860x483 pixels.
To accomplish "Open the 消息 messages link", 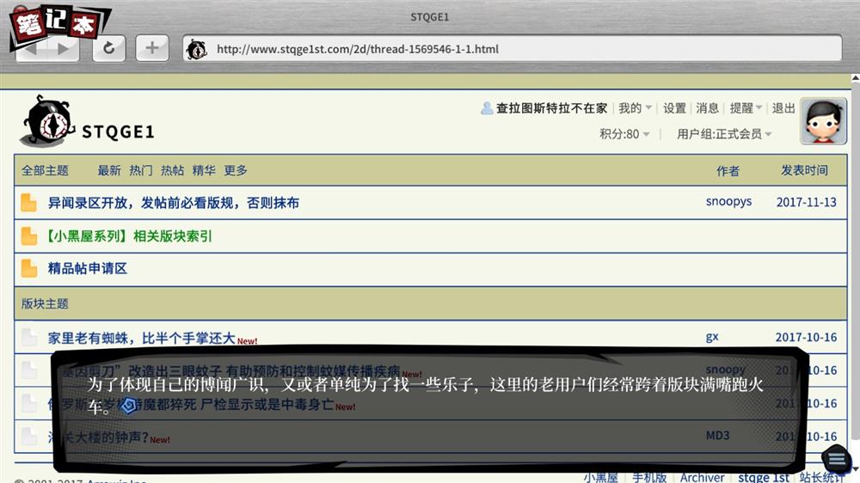I will point(707,108).
